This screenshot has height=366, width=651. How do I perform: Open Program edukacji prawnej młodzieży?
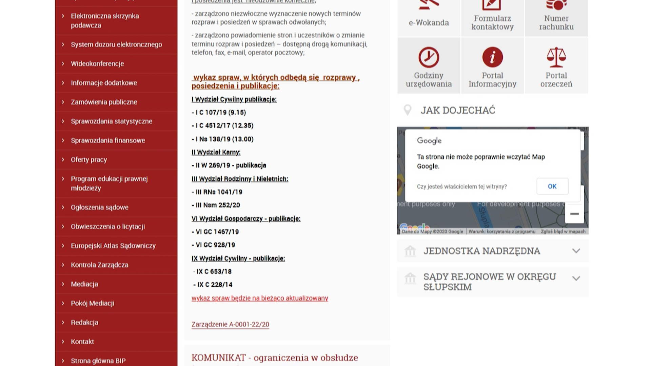tap(116, 183)
